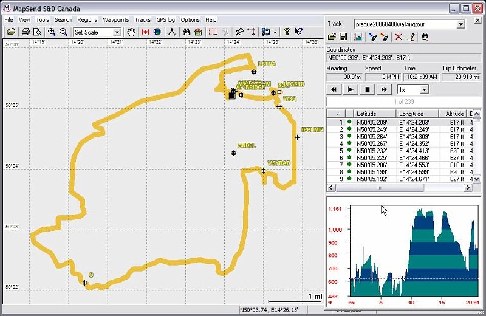Click the binoculars find-on-track icon

pyautogui.click(x=425, y=37)
